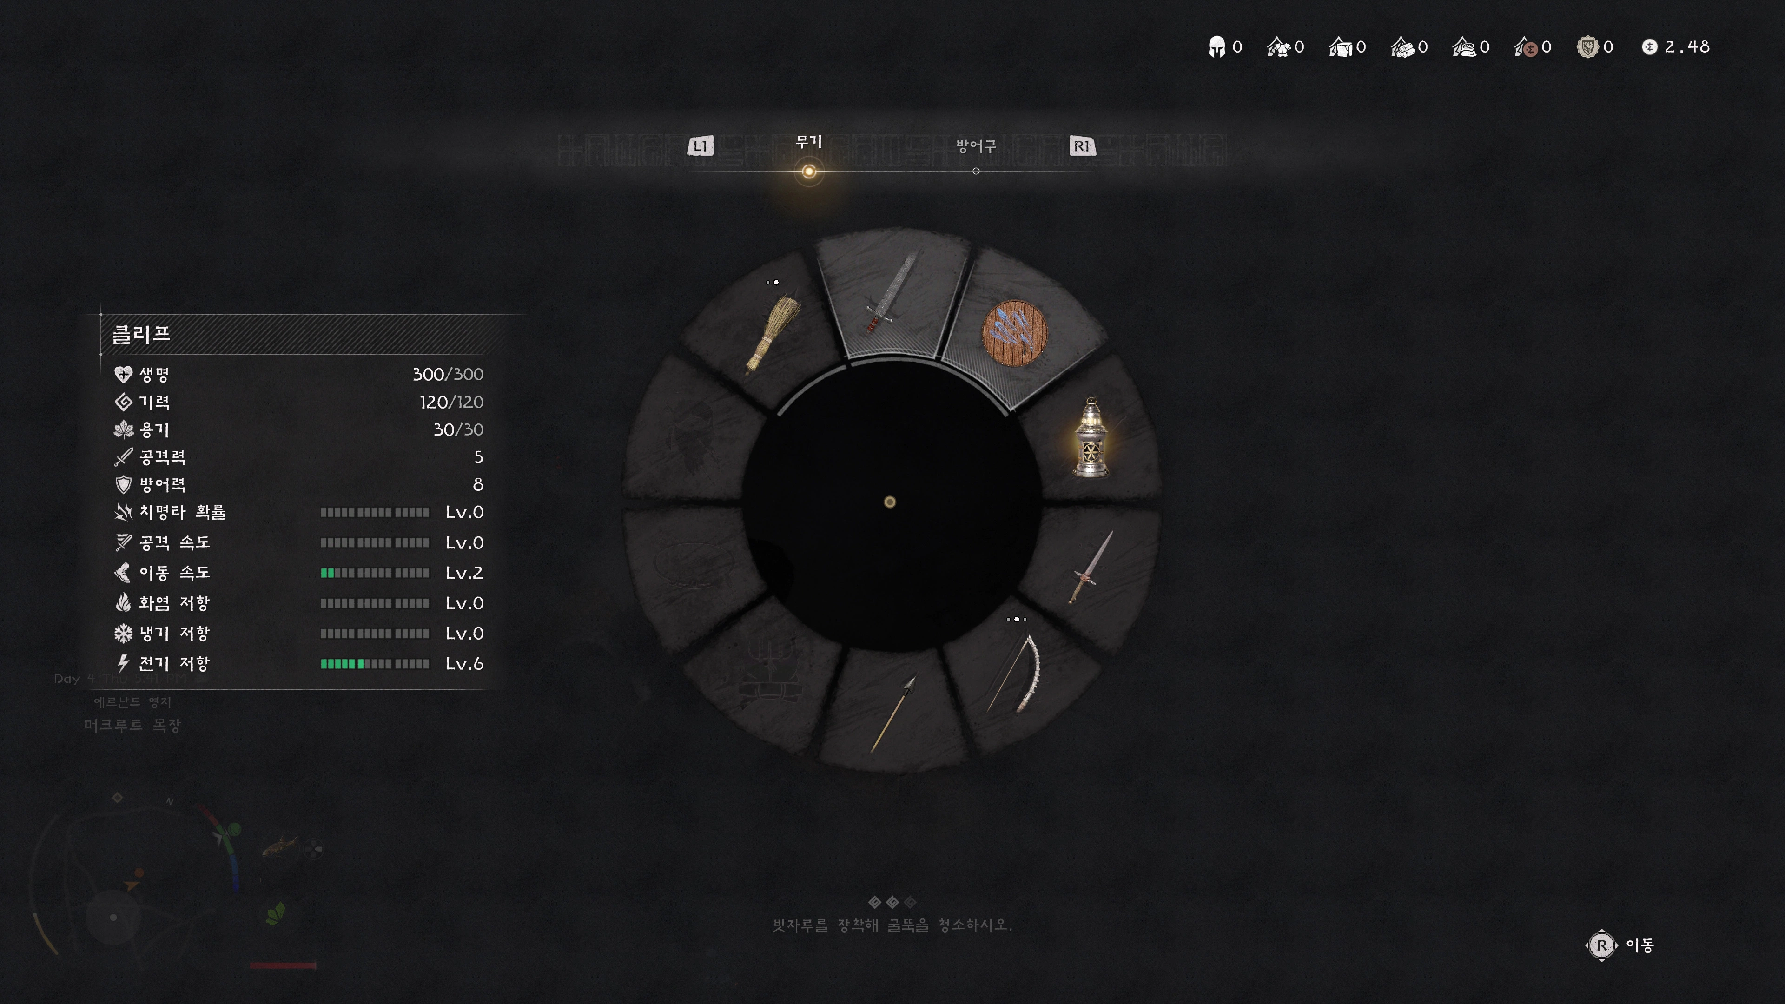
Task: Click the helmet resource counter icon
Action: [1216, 47]
